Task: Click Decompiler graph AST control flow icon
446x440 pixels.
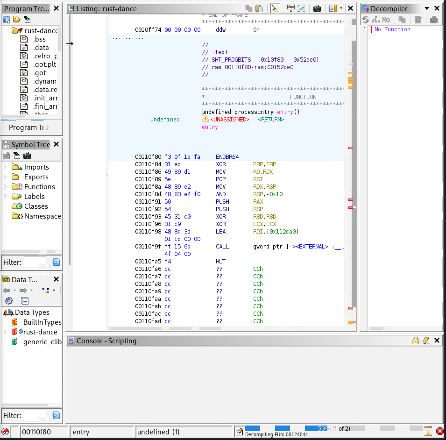Action: pos(376,20)
